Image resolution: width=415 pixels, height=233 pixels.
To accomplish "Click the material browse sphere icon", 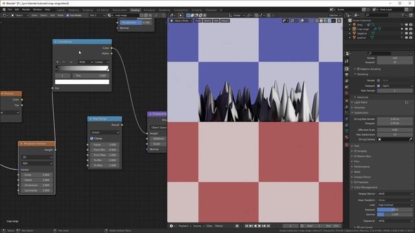I will tap(110, 16).
